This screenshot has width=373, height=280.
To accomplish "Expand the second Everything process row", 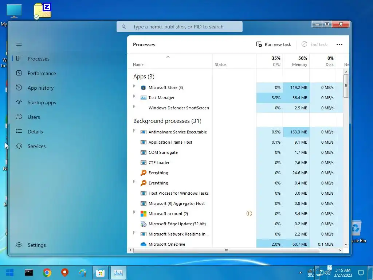I will click(134, 182).
